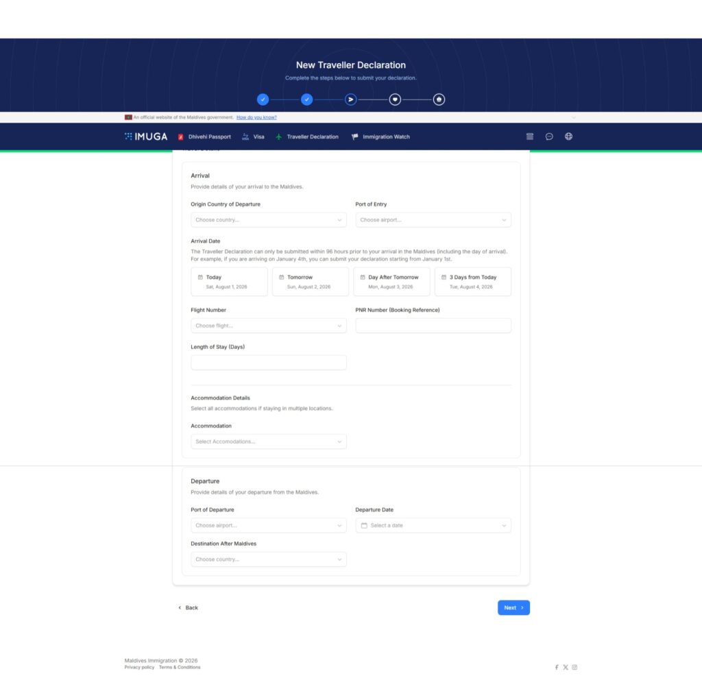The width and height of the screenshot is (702, 689).
Task: Open the Privacy policy link
Action: 139,668
